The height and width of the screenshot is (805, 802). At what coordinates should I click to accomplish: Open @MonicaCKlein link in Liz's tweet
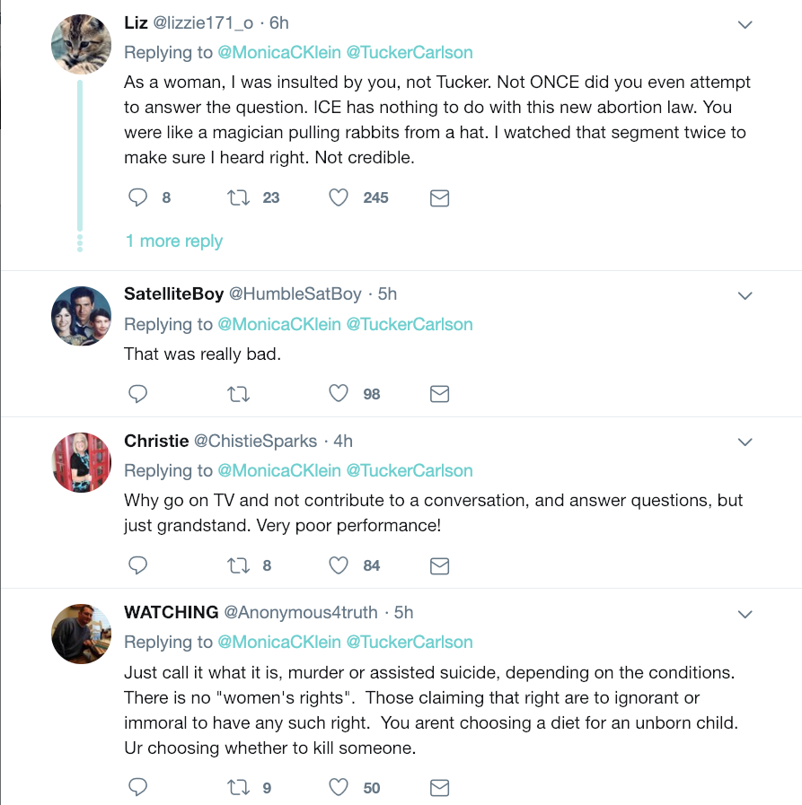279,52
